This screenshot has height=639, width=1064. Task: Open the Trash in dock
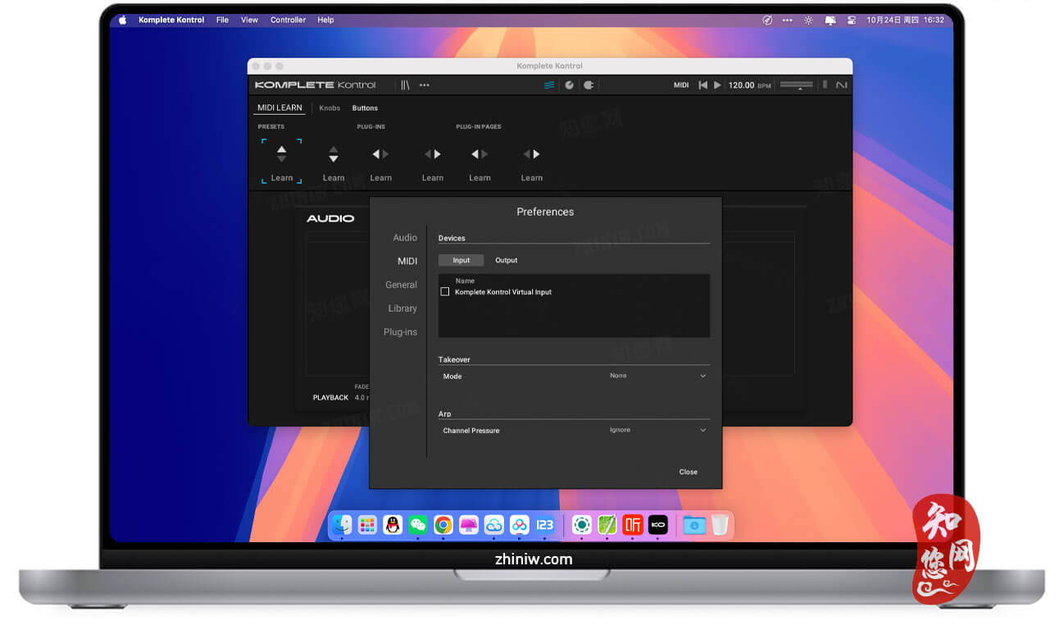tap(719, 525)
